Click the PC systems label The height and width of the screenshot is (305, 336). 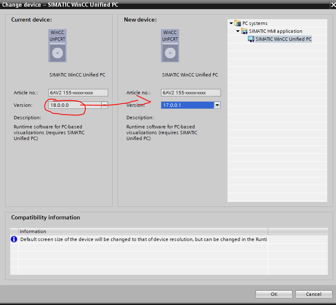(x=255, y=23)
